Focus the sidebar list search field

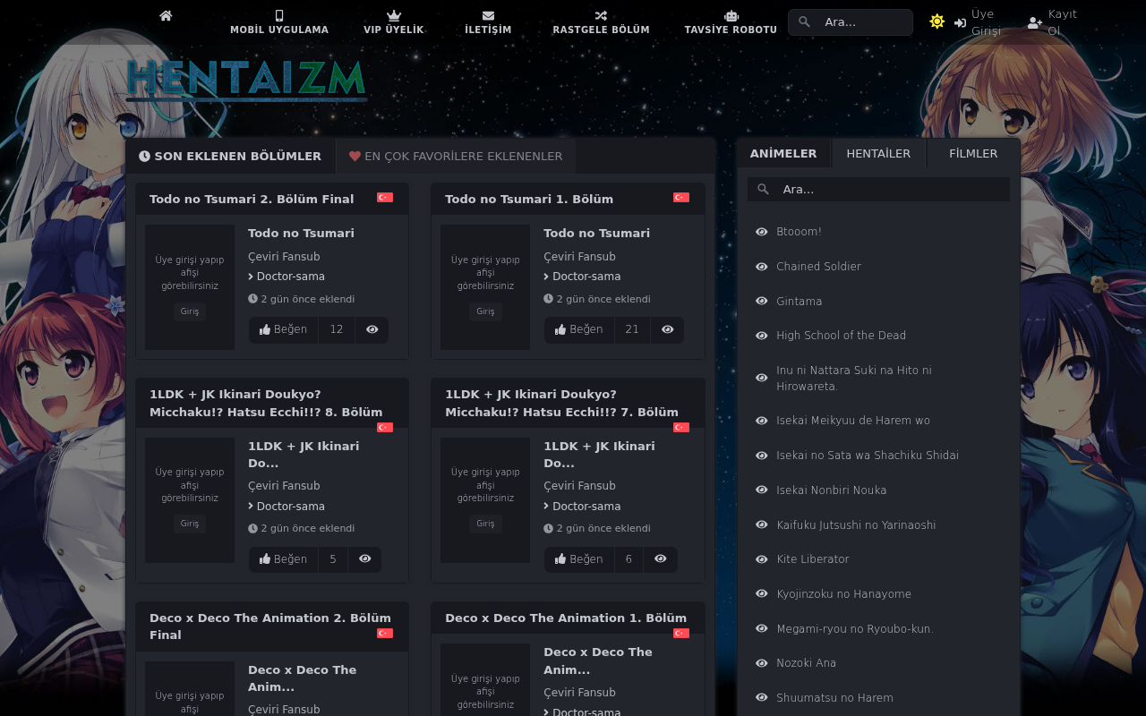[878, 190]
